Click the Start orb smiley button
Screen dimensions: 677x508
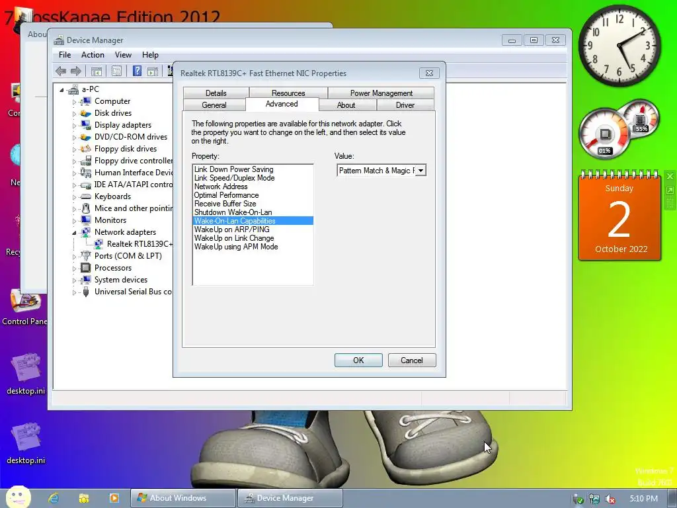click(x=18, y=497)
